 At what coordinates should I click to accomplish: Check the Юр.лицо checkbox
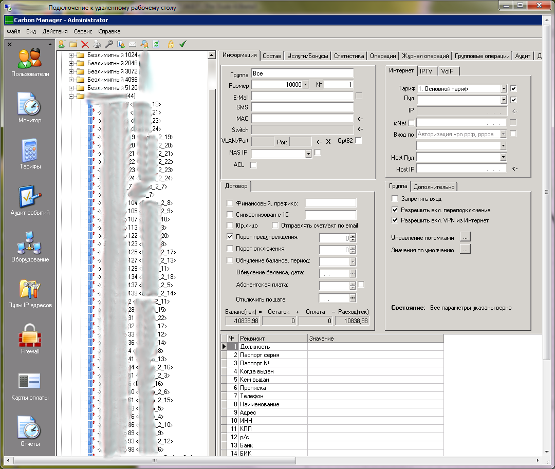230,226
